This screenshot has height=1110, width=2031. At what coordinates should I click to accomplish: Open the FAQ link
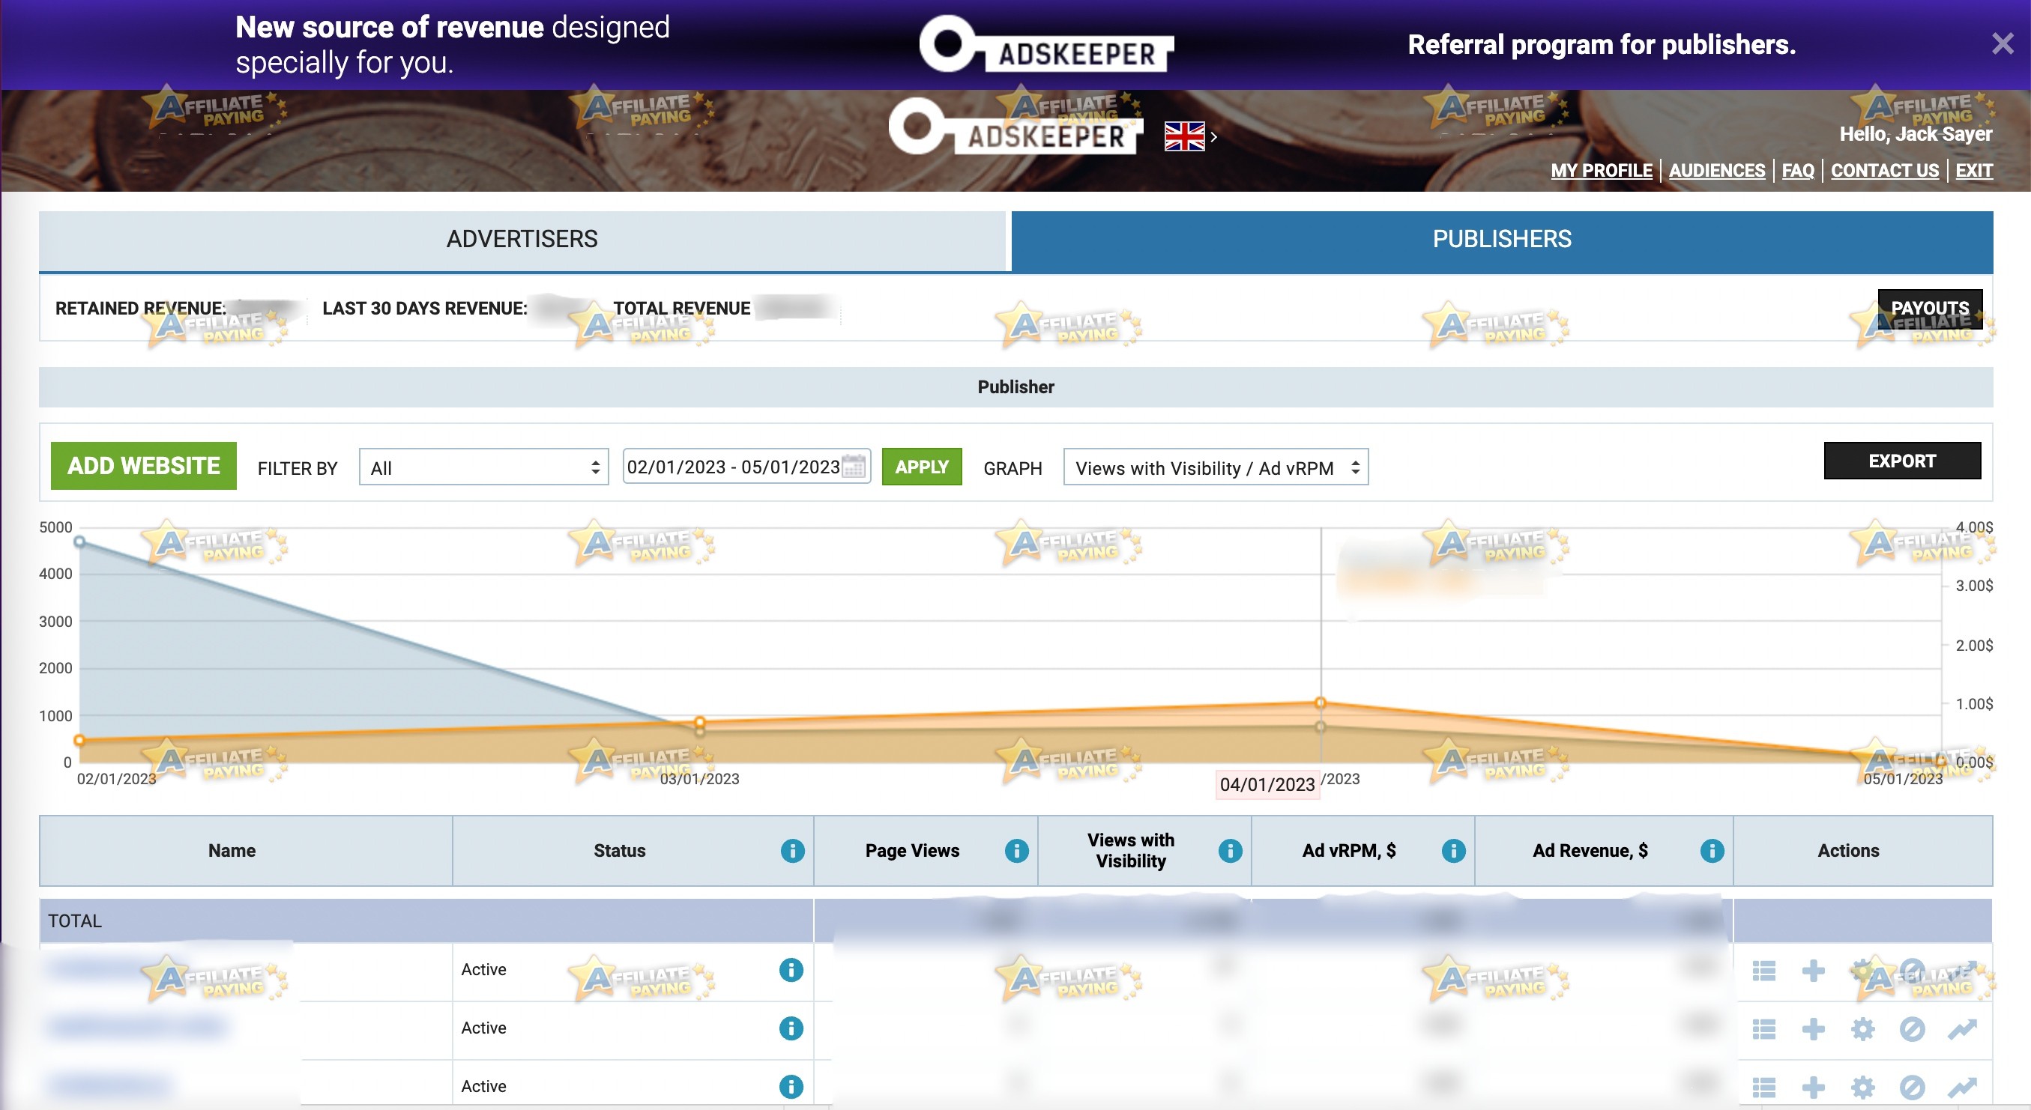point(1798,170)
